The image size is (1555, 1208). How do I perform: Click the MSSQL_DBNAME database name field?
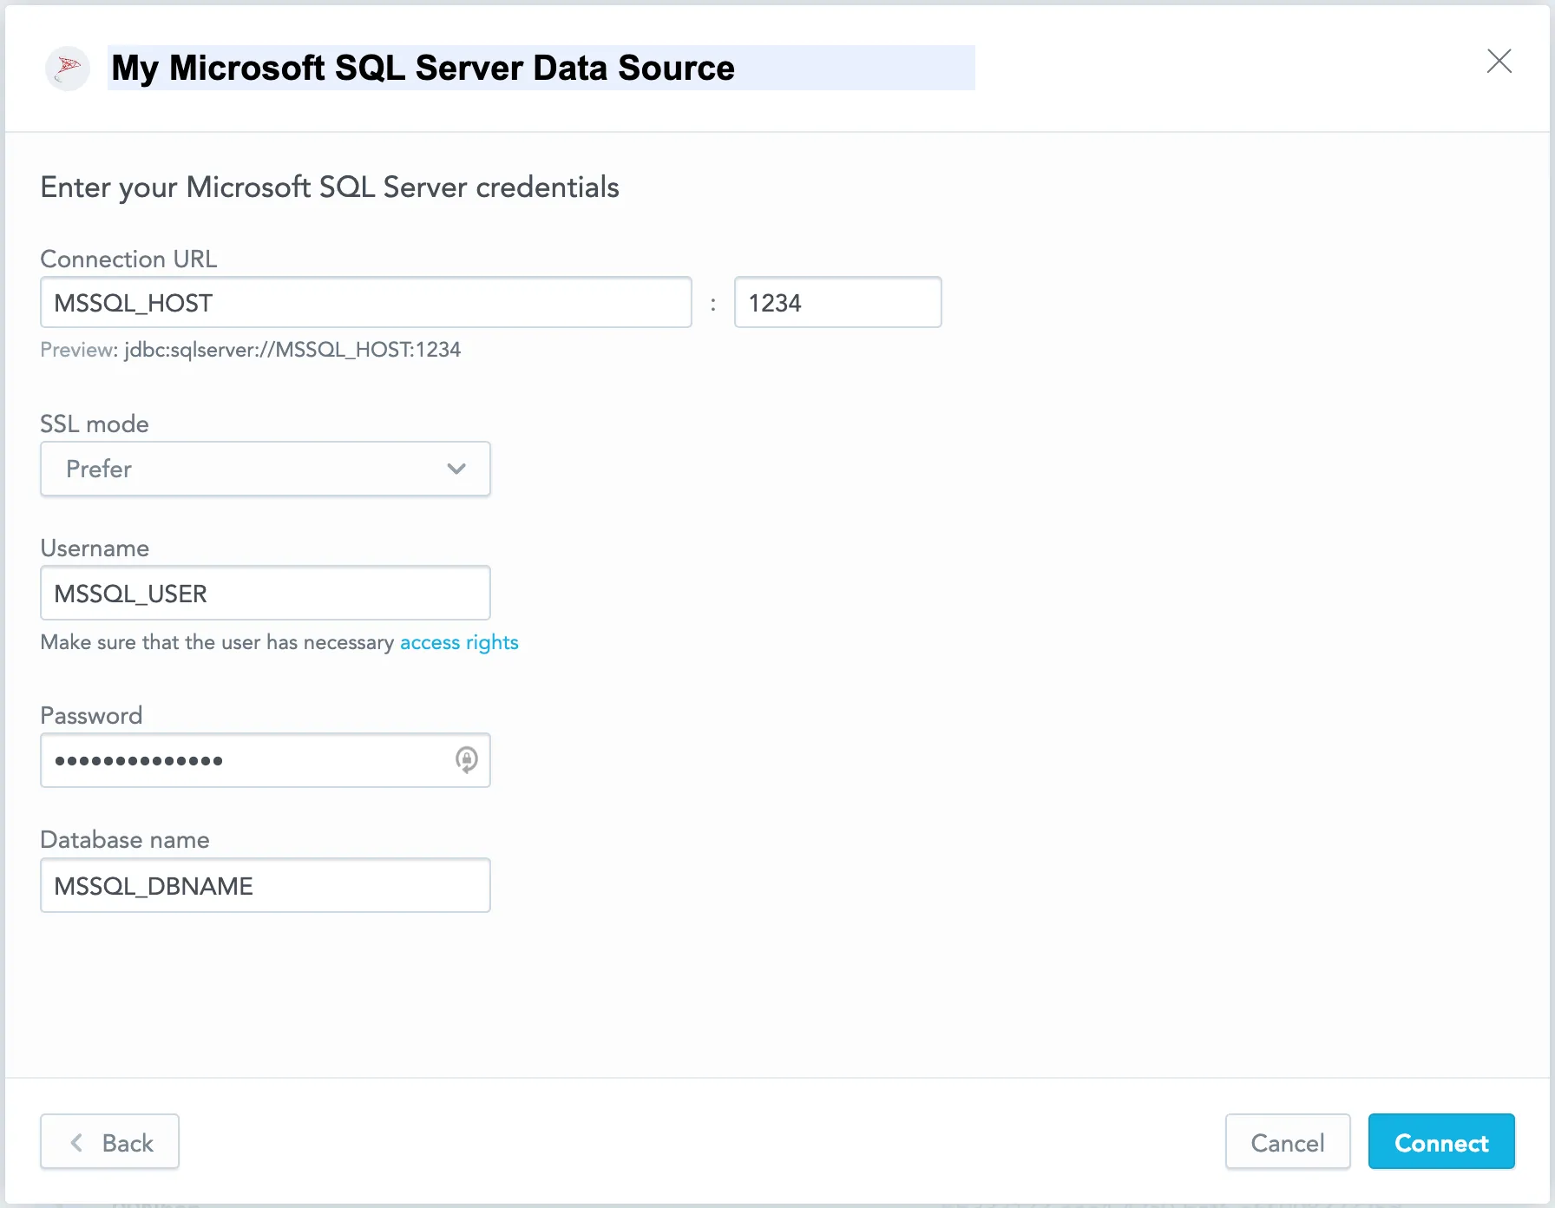point(265,885)
